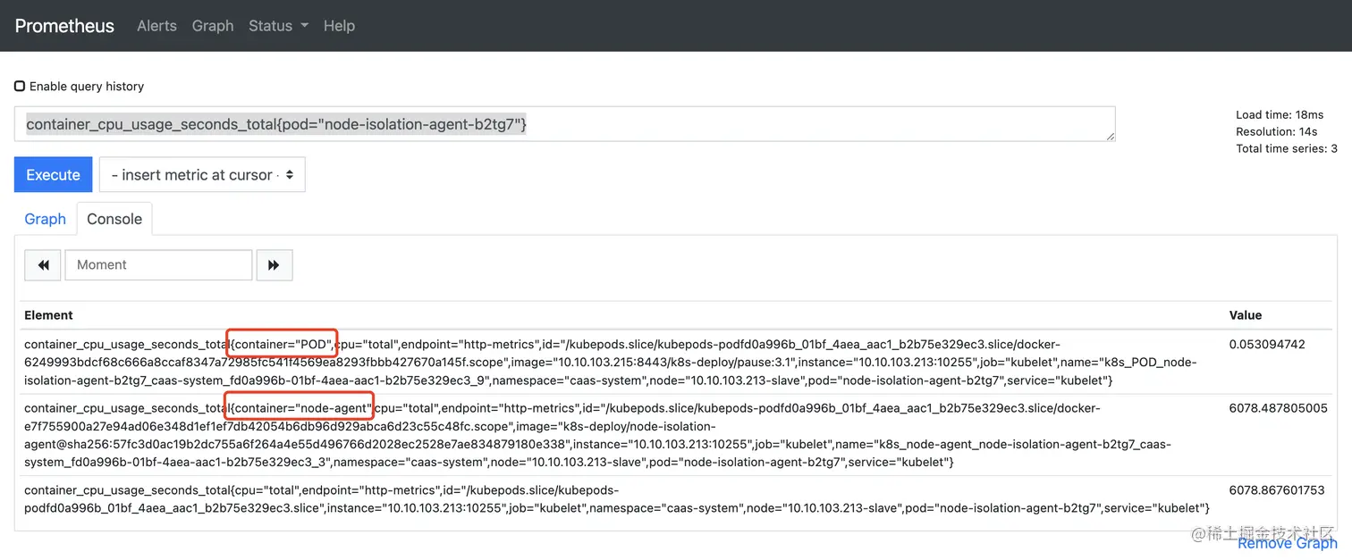Click the Load time: 18ms text
Image resolution: width=1352 pixels, height=560 pixels.
click(1280, 115)
